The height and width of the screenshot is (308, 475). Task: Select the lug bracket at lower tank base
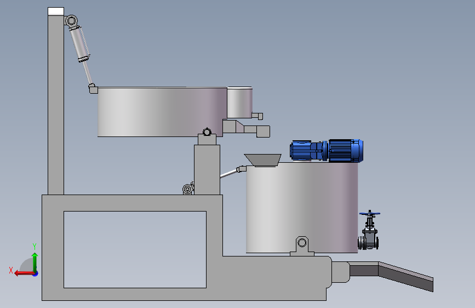[x=302, y=246]
